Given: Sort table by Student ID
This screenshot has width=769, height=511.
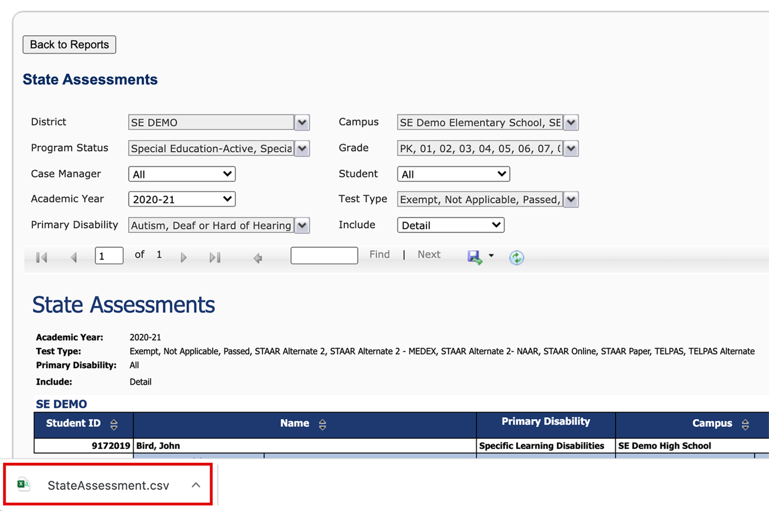Looking at the screenshot, I should click(x=114, y=424).
